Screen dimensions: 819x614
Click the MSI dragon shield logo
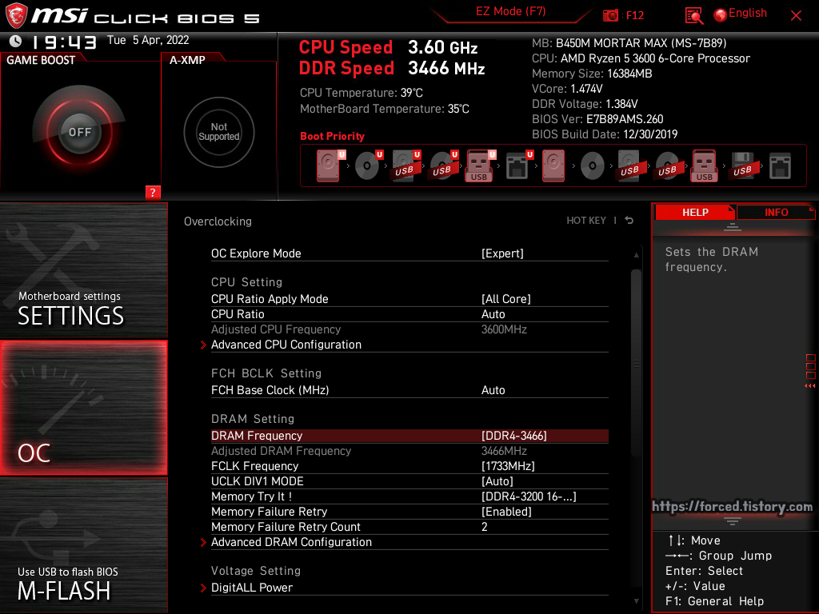pyautogui.click(x=16, y=15)
